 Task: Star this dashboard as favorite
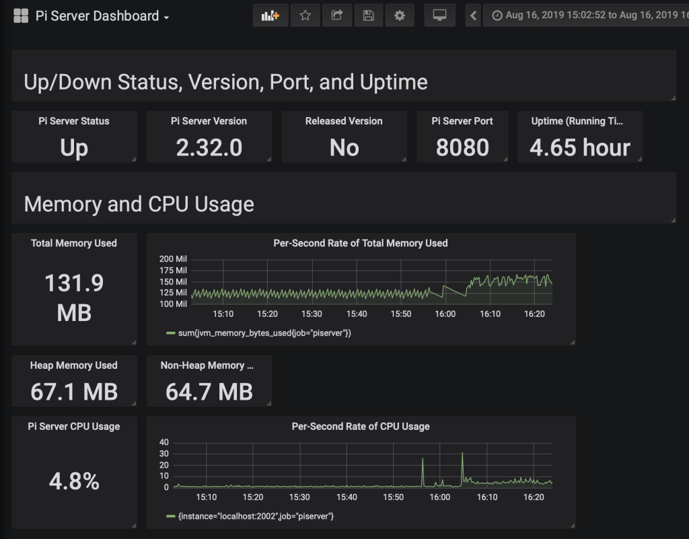(x=305, y=15)
